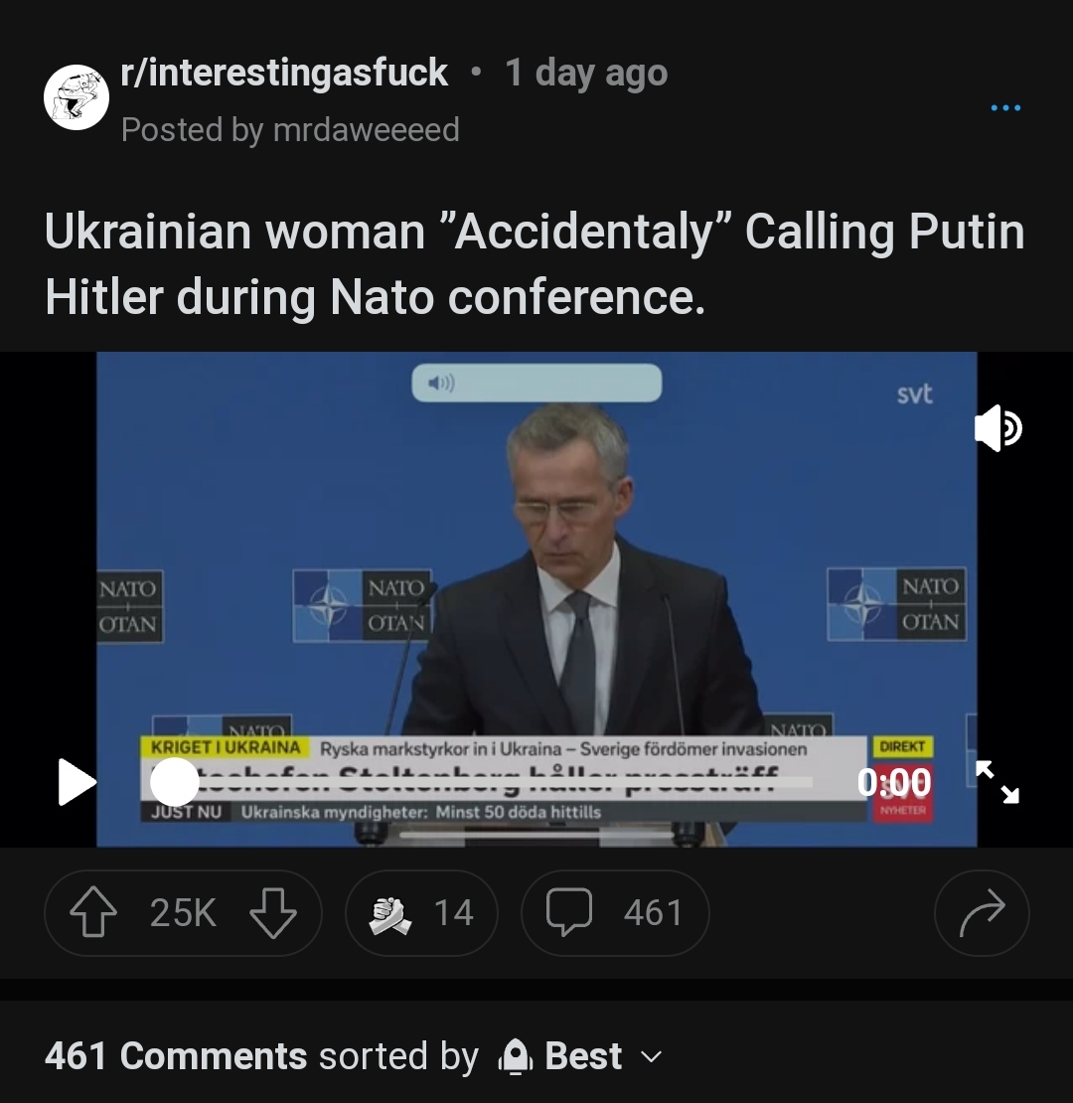View the 14 awards on post
This screenshot has height=1103, width=1073.
pos(421,913)
